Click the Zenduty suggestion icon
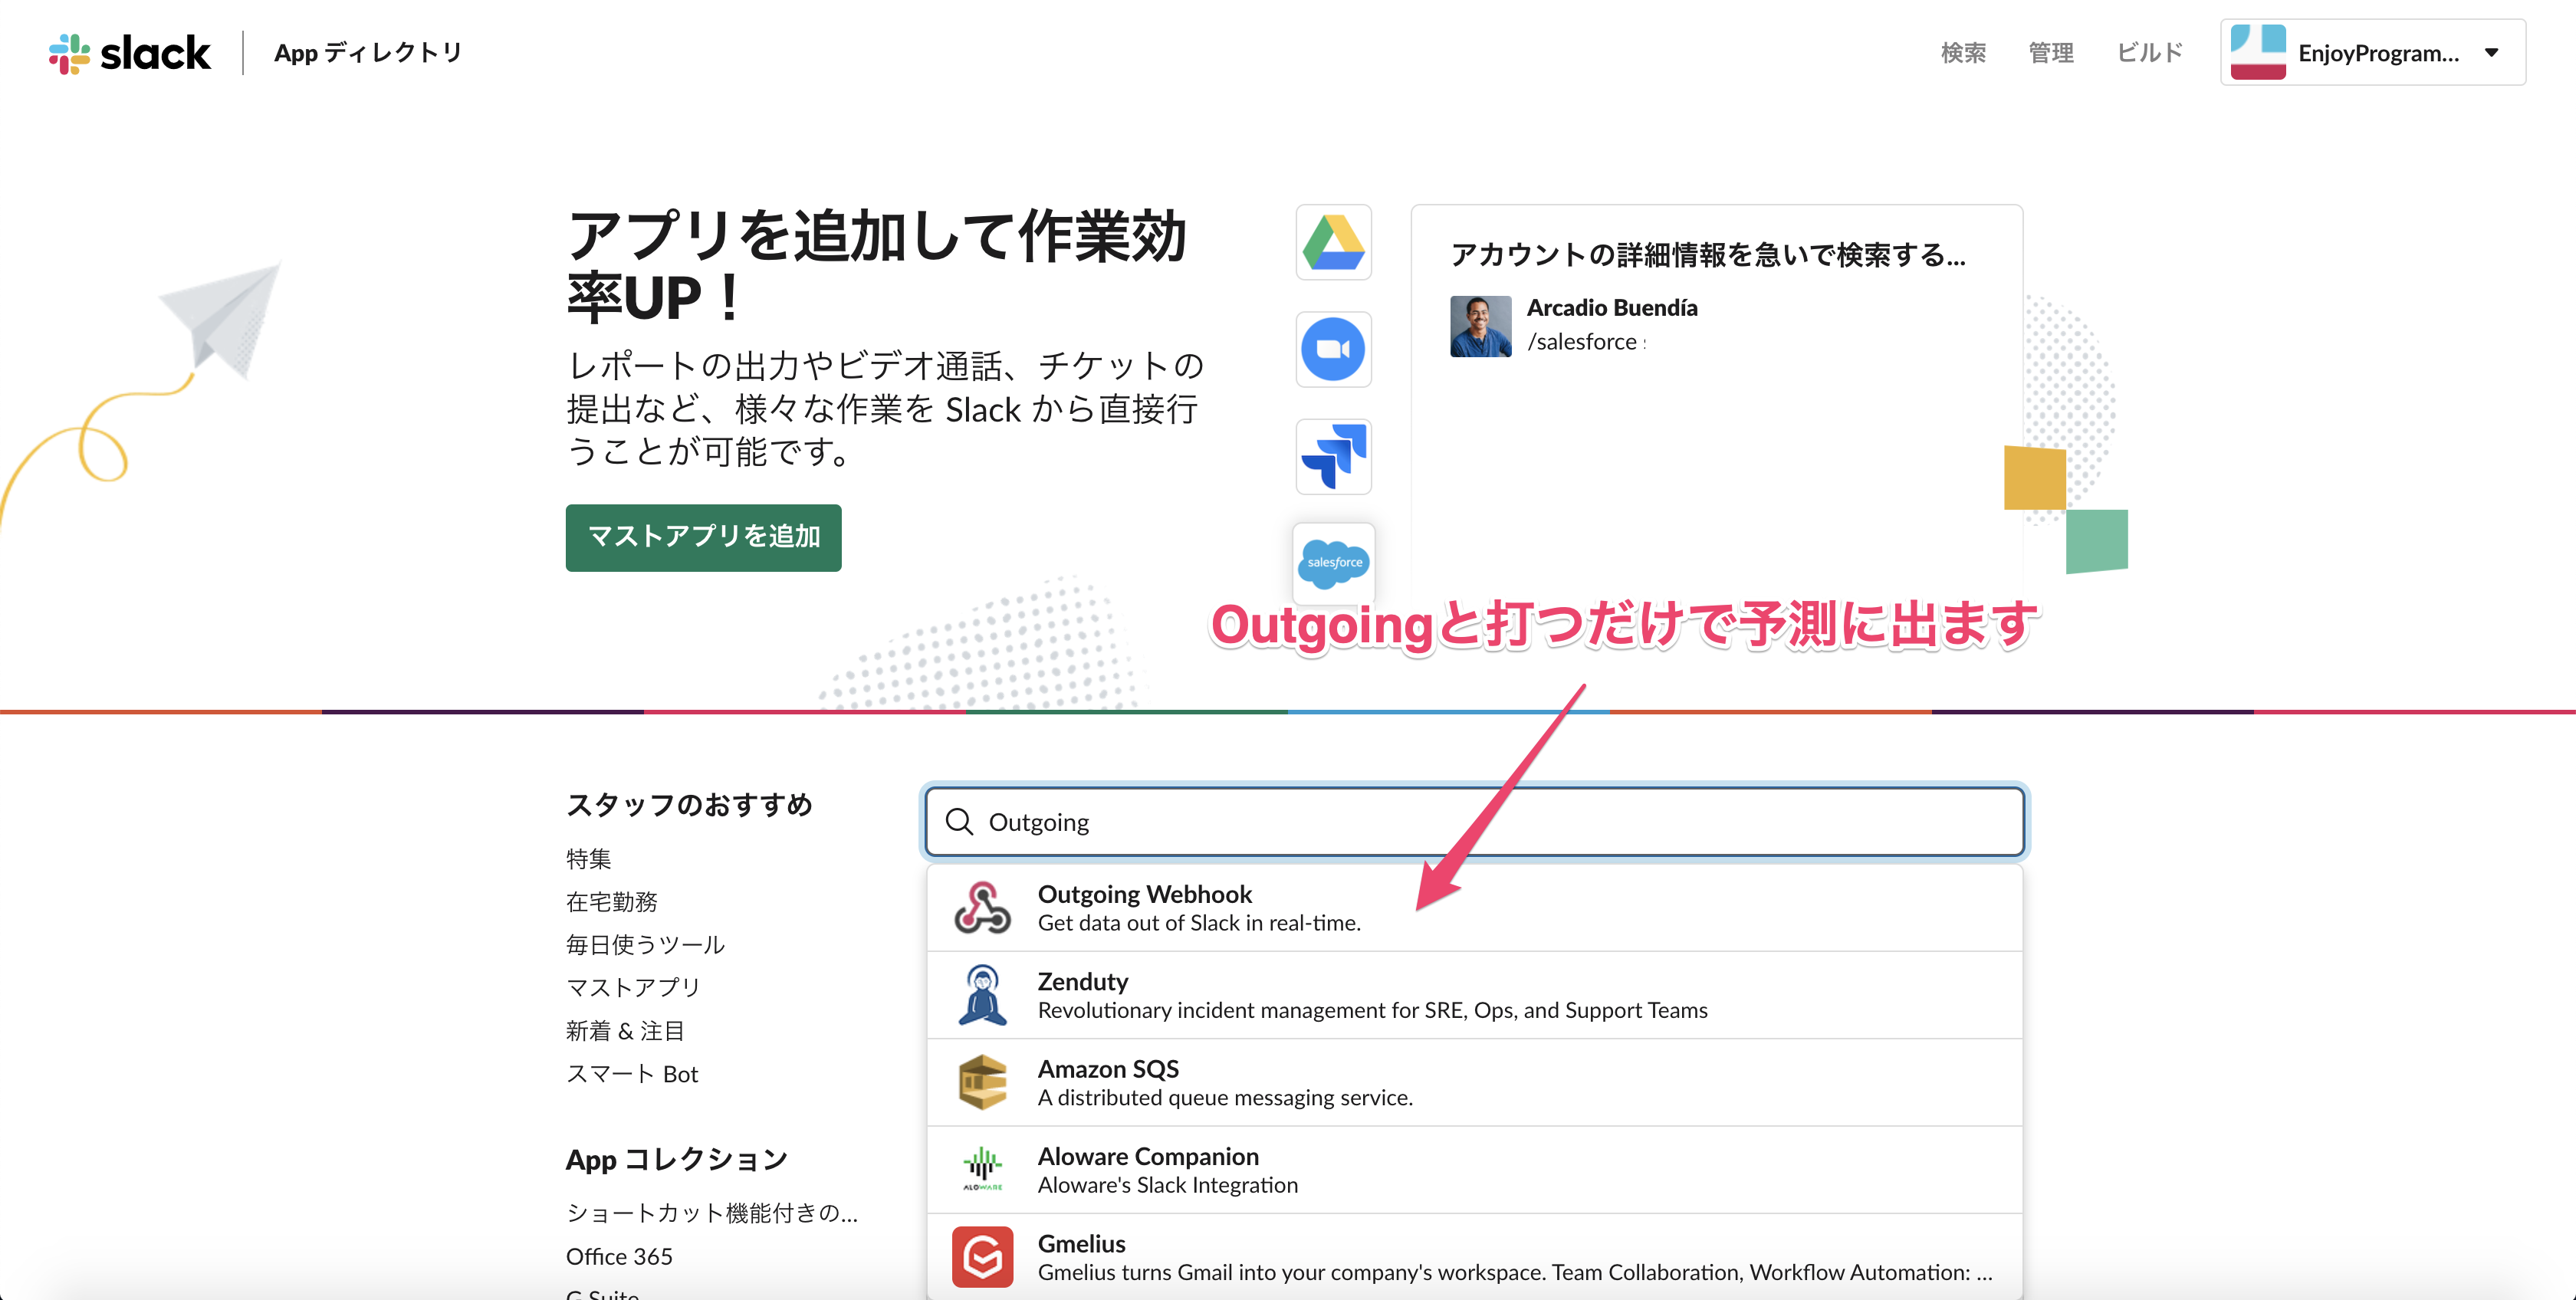The width and height of the screenshot is (2576, 1300). click(x=982, y=995)
